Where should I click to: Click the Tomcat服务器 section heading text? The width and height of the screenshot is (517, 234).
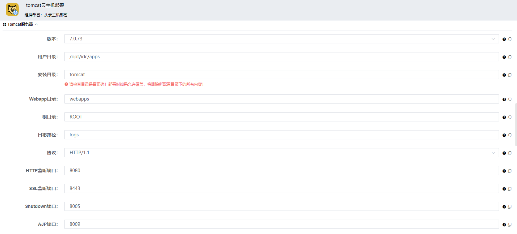[x=20, y=24]
